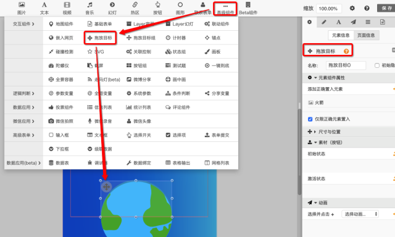Switch to 元素信息 tab

341,35
